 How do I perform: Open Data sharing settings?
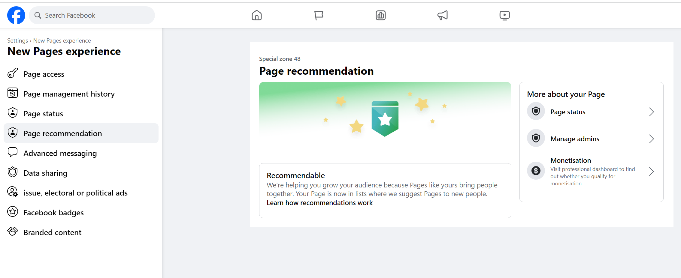click(x=81, y=173)
